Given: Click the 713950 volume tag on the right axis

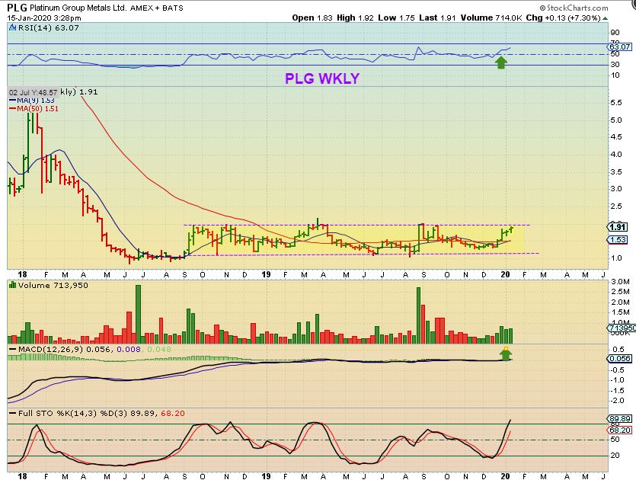Looking at the screenshot, I should coord(622,328).
